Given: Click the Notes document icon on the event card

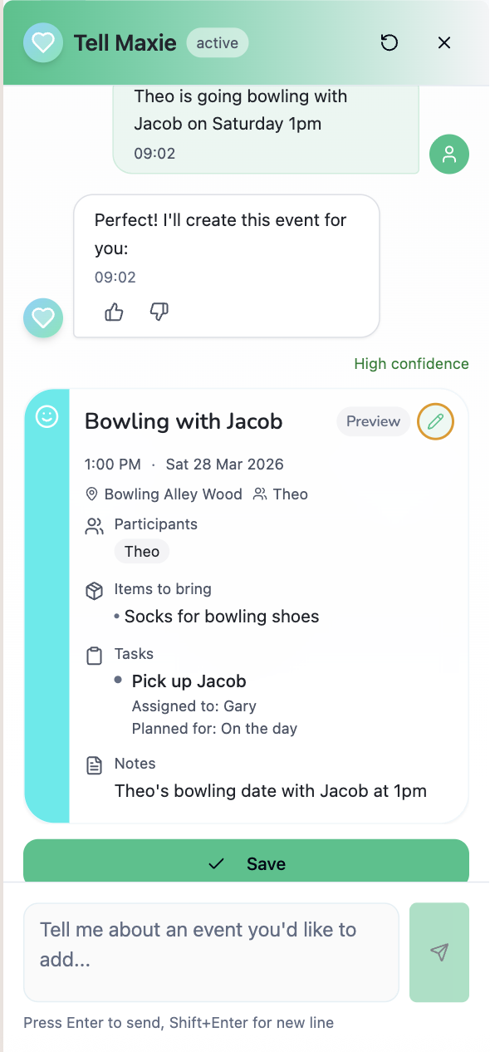Looking at the screenshot, I should point(93,764).
